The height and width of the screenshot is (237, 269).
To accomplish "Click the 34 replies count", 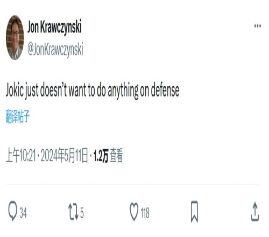I will coord(23,213).
